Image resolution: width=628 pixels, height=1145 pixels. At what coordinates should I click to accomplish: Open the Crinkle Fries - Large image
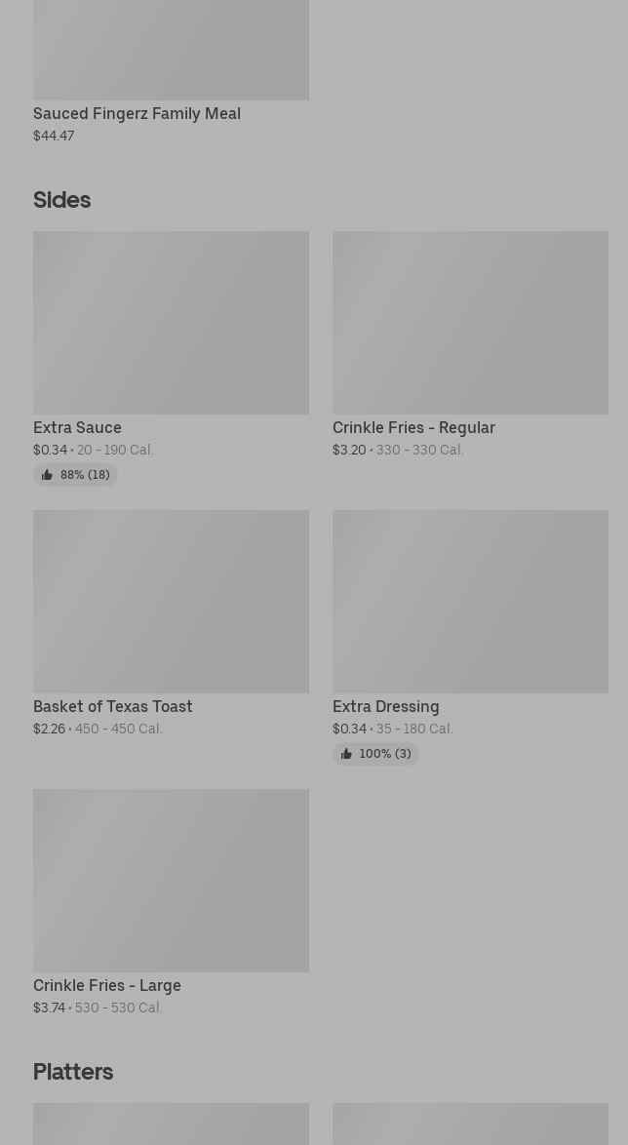(x=171, y=881)
